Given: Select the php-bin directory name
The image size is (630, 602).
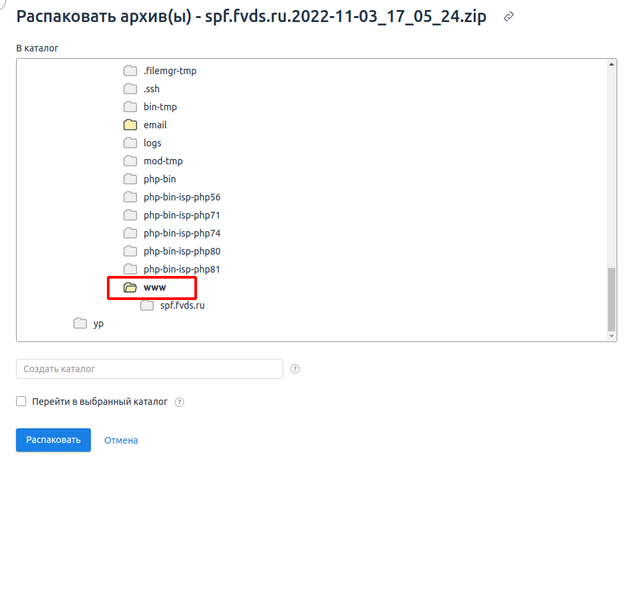Looking at the screenshot, I should tap(160, 179).
